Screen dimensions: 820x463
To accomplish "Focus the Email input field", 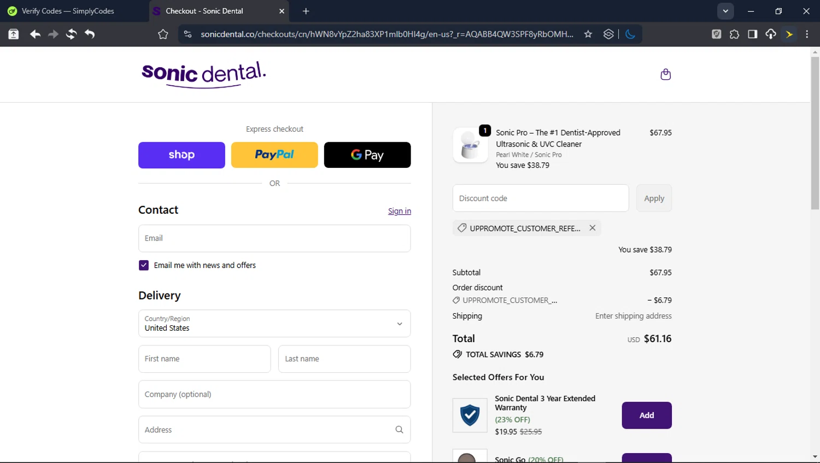I will 274,238.
